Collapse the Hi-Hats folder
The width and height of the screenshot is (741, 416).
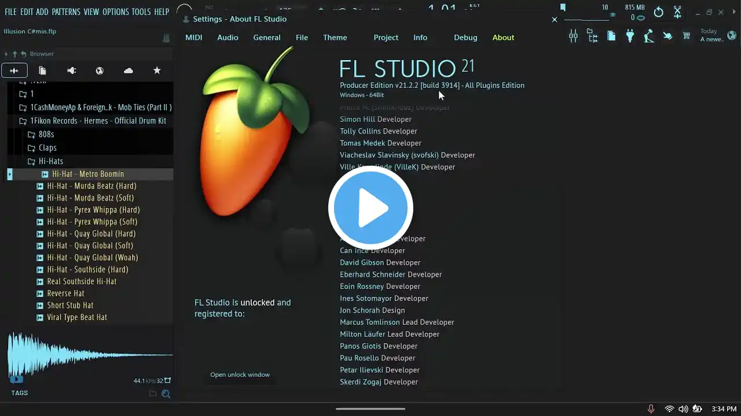pyautogui.click(x=45, y=161)
